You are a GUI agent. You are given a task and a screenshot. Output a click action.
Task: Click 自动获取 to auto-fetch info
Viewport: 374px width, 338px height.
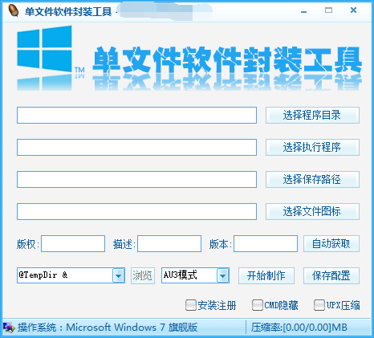[x=331, y=243]
